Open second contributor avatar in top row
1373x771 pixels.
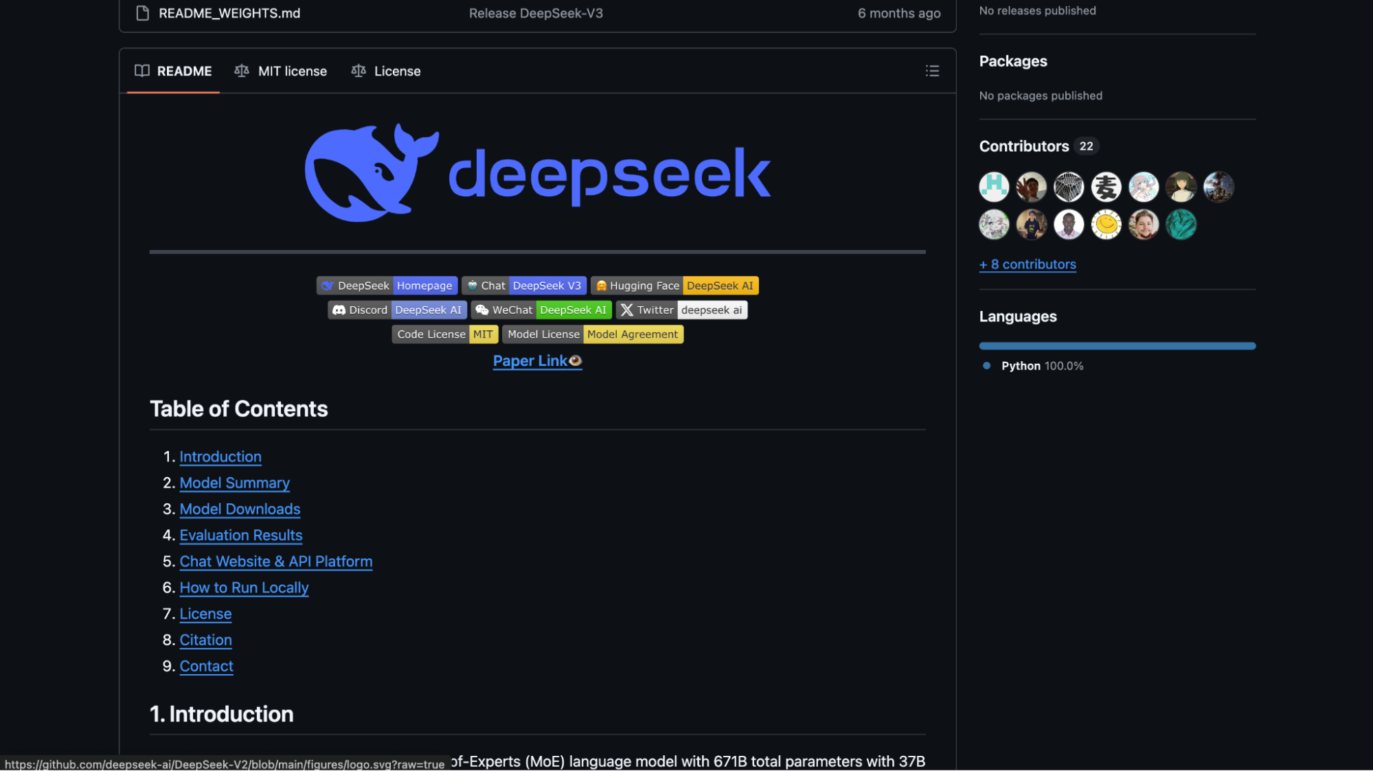pos(1032,187)
